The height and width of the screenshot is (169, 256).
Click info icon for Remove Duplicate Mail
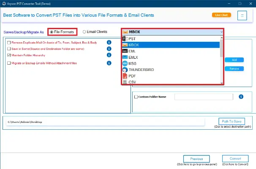point(109,42)
